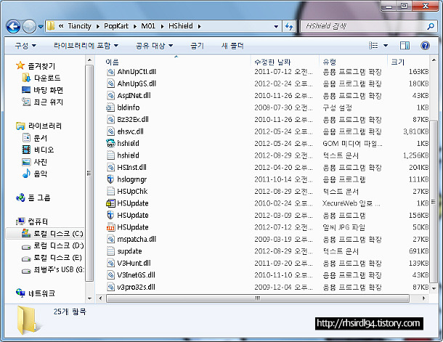Select the HSUpdate XecureWeb file icon
This screenshot has width=443, height=342.
point(110,203)
